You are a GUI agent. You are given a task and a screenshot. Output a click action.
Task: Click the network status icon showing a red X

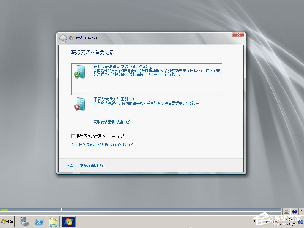267,222
